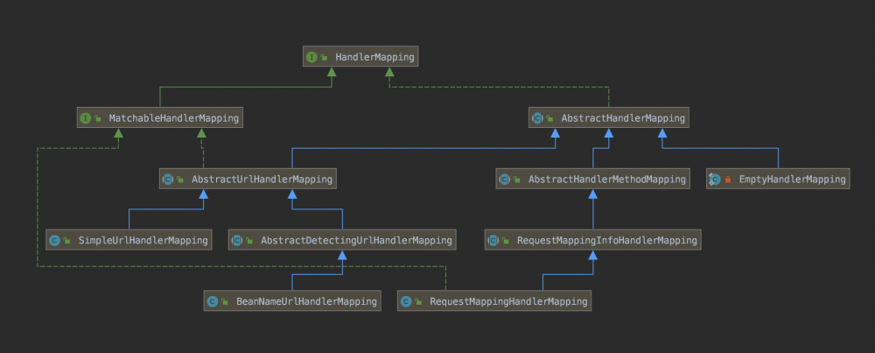Screen dimensions: 875x353
Task: Select the SimpleUrlHandlerMapping node
Action: (143, 240)
